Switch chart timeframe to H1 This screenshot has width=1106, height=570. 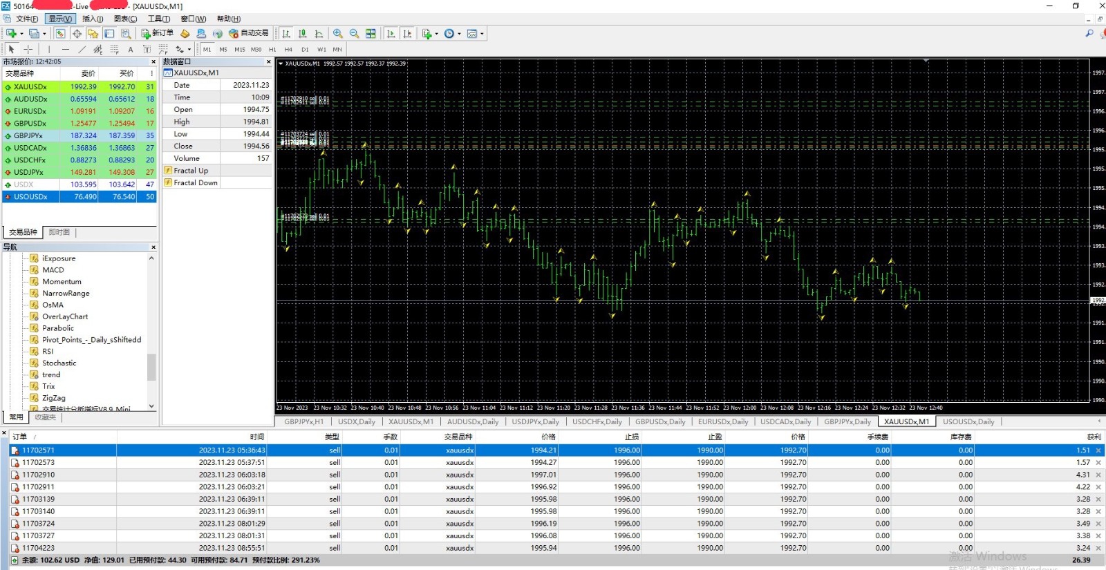point(272,49)
